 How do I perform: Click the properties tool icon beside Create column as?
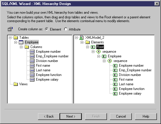(10, 29)
